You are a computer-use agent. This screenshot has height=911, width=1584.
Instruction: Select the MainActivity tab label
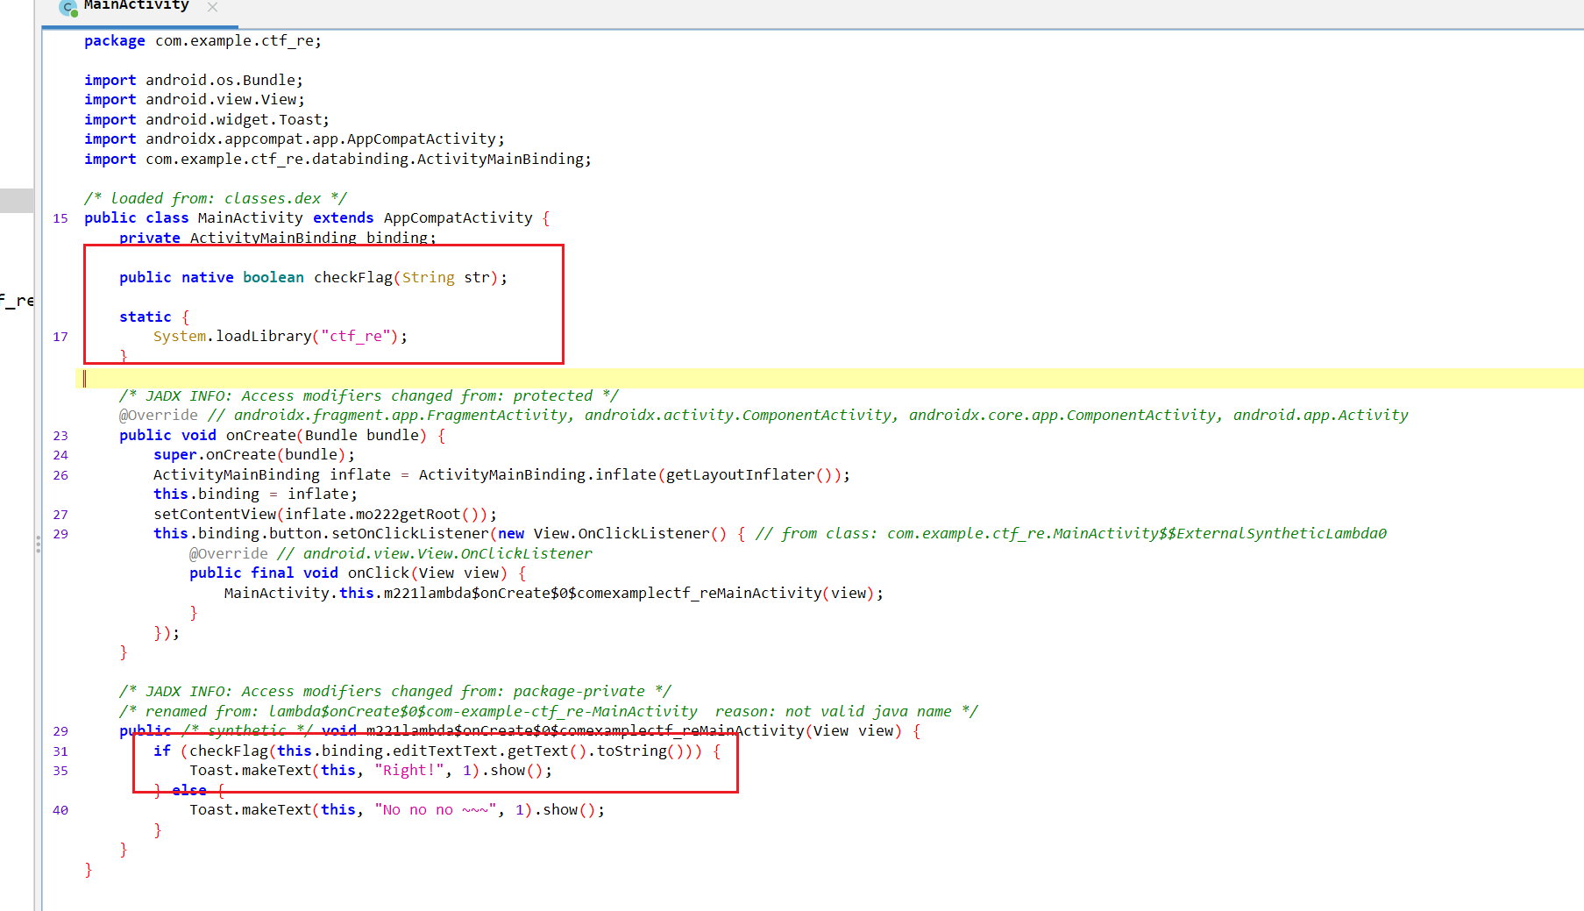click(x=136, y=6)
